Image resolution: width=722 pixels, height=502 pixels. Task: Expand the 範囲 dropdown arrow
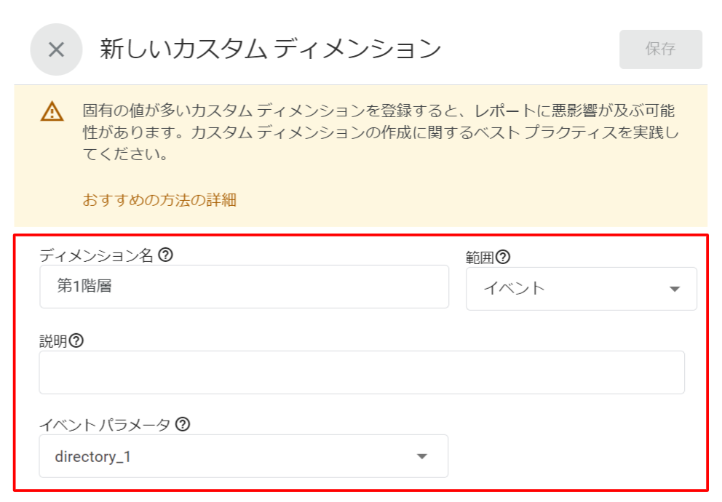click(x=675, y=289)
